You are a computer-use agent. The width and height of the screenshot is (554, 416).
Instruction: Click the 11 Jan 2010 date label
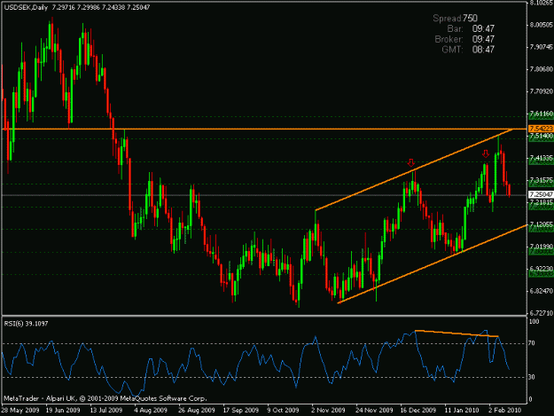pos(462,411)
